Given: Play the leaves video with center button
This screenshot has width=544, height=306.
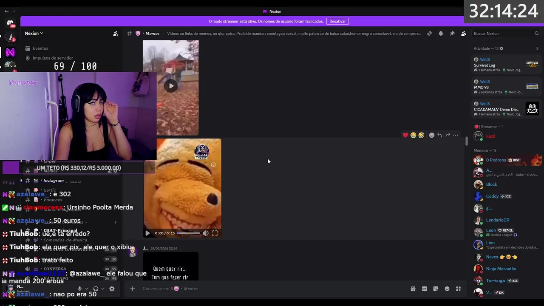Looking at the screenshot, I should pyautogui.click(x=171, y=86).
